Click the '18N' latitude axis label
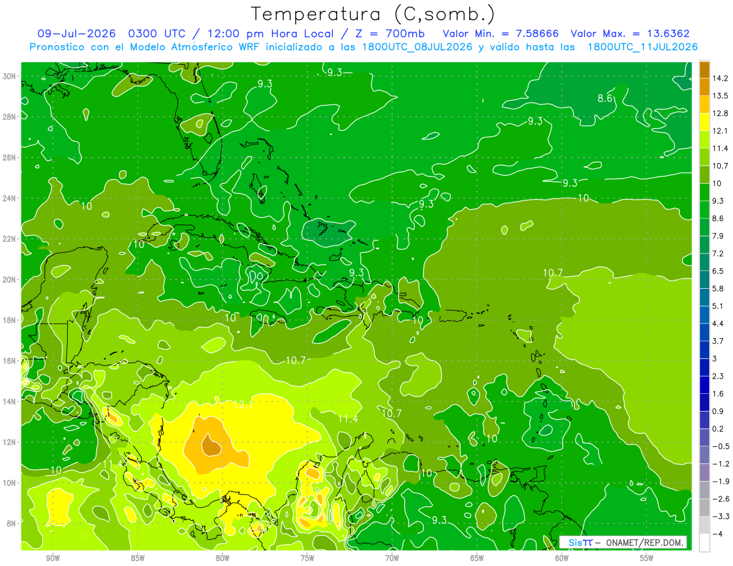 tap(10, 320)
